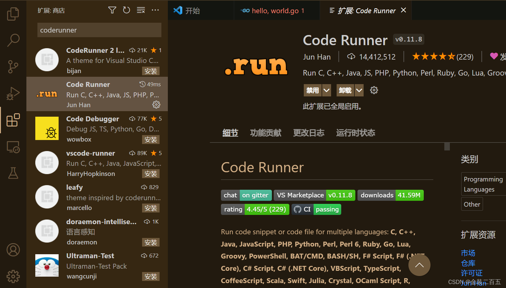This screenshot has width=506, height=288.
Task: Select the 扩展: Code Runner tab
Action: pos(366,10)
